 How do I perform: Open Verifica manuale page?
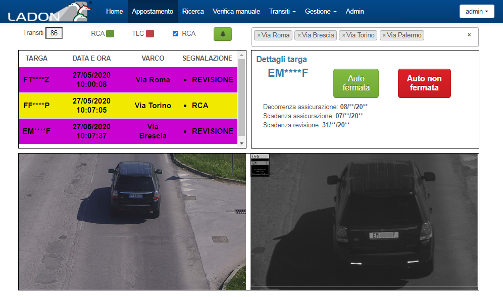[x=236, y=12]
